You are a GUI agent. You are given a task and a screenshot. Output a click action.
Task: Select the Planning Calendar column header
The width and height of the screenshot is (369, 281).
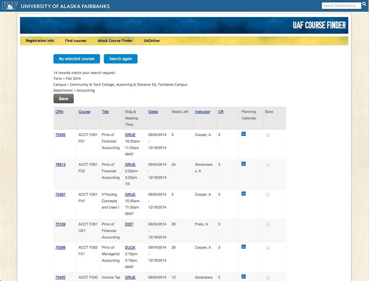[x=249, y=115]
